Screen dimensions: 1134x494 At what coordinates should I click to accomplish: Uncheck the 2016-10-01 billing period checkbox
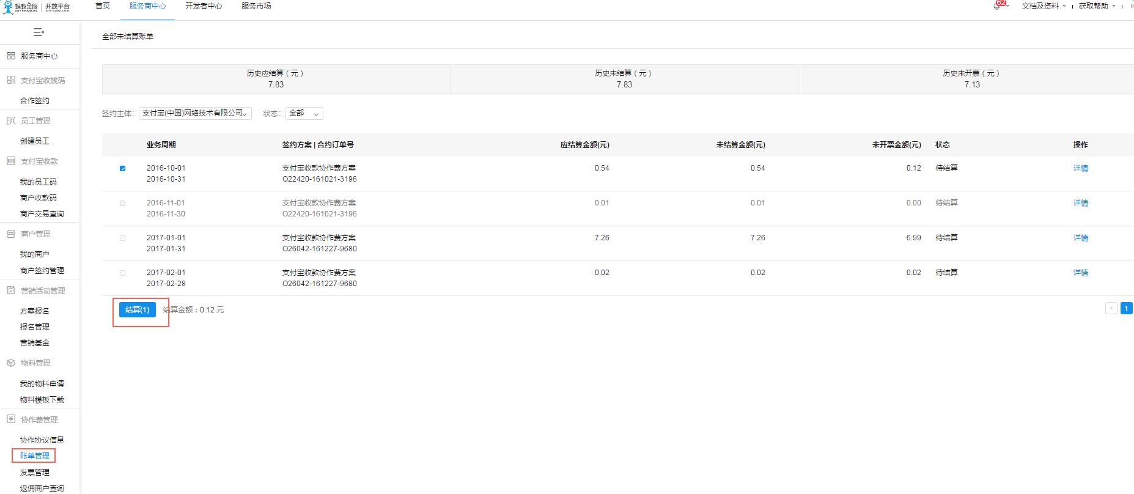[123, 168]
